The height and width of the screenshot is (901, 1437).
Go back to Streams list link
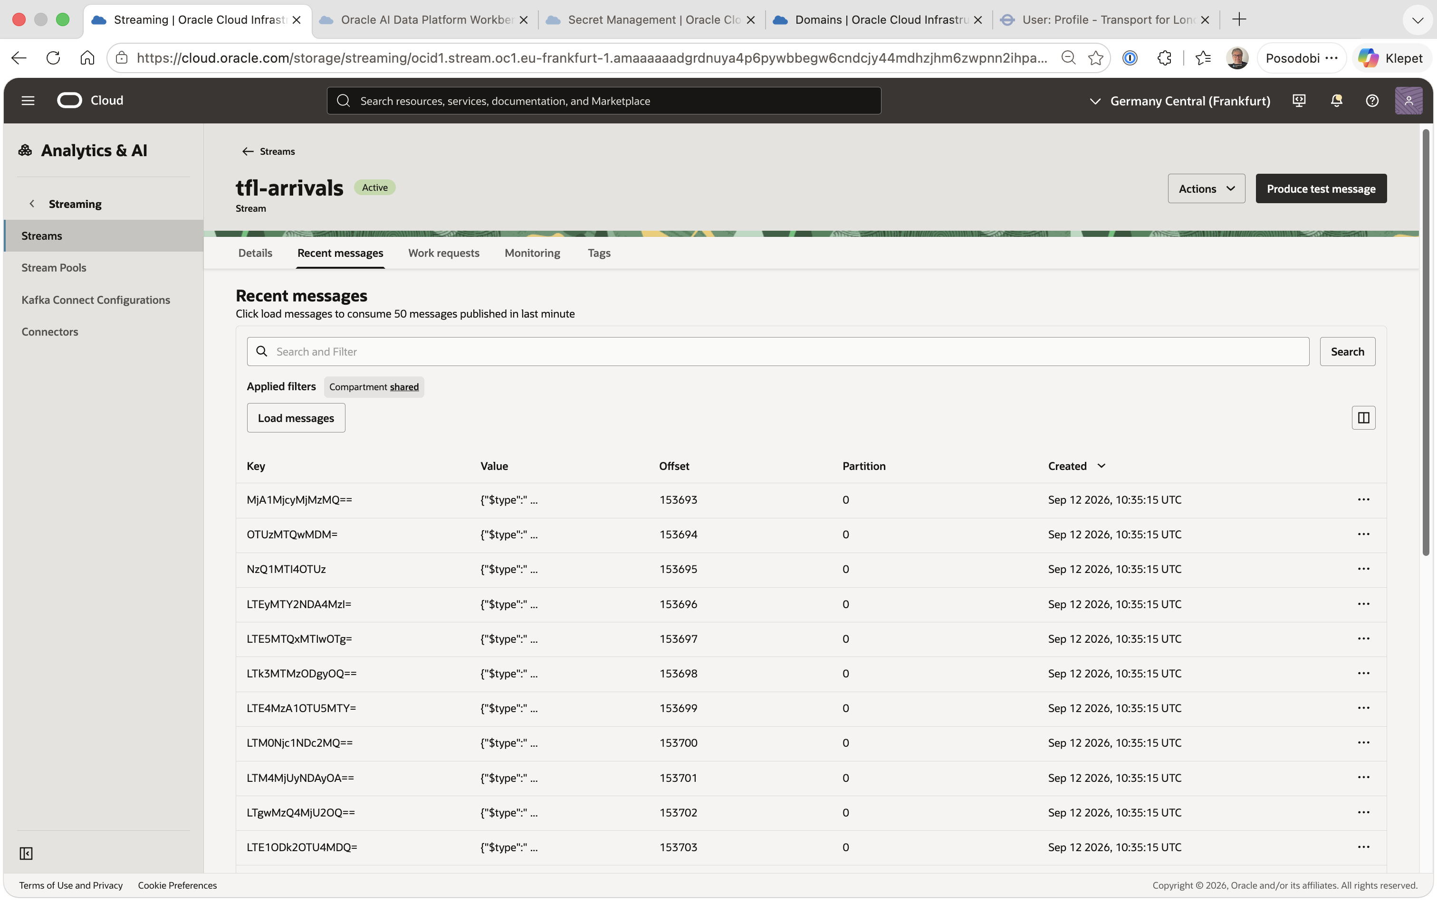268,151
